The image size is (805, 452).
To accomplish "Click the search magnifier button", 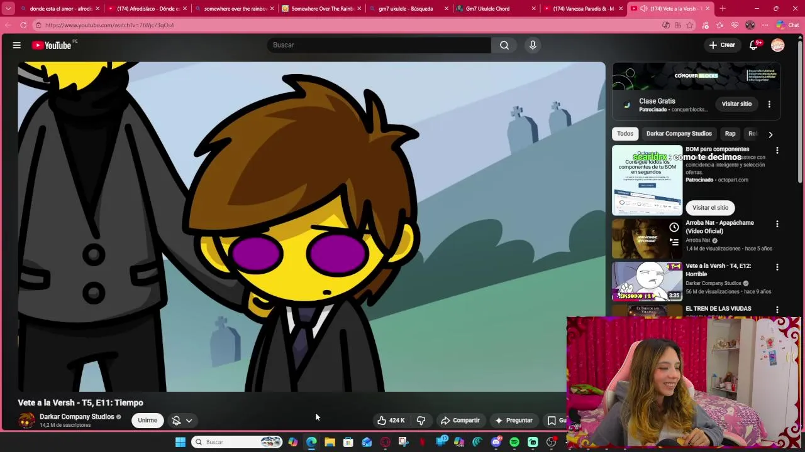I will (x=504, y=45).
